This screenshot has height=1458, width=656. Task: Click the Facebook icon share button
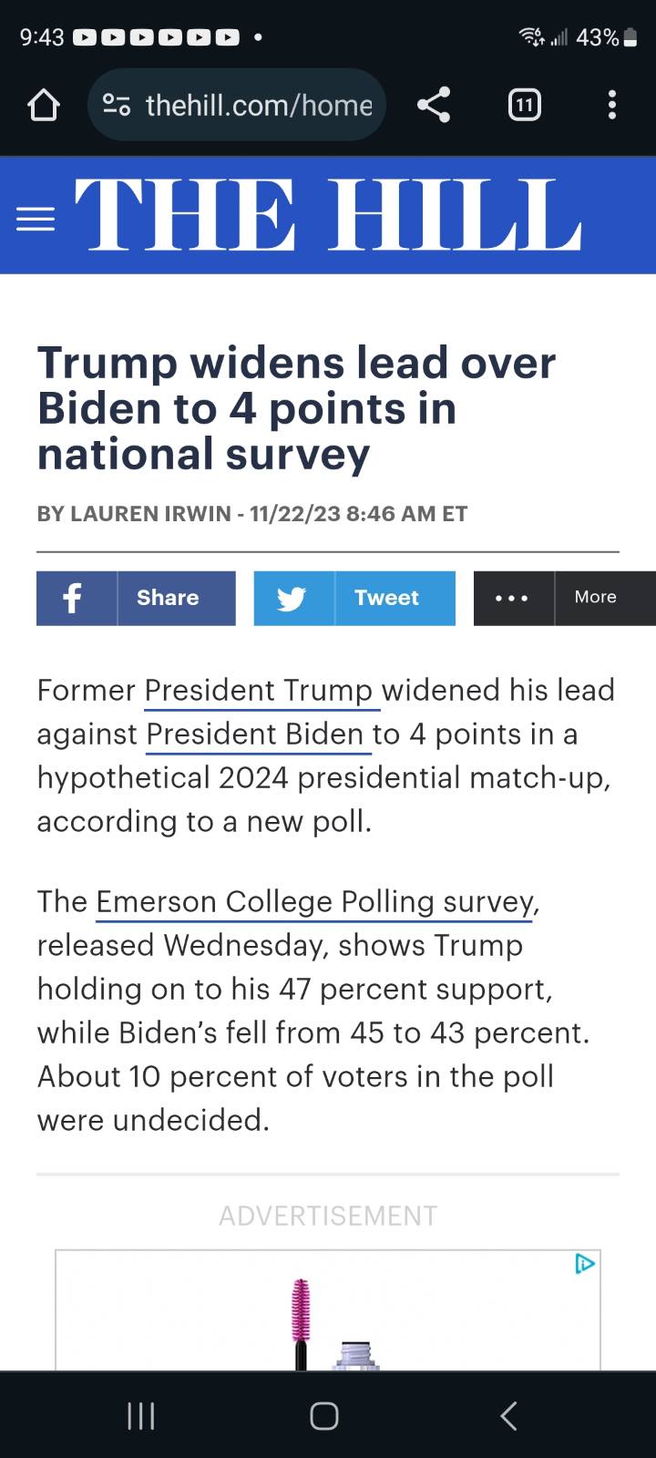pyautogui.click(x=77, y=598)
